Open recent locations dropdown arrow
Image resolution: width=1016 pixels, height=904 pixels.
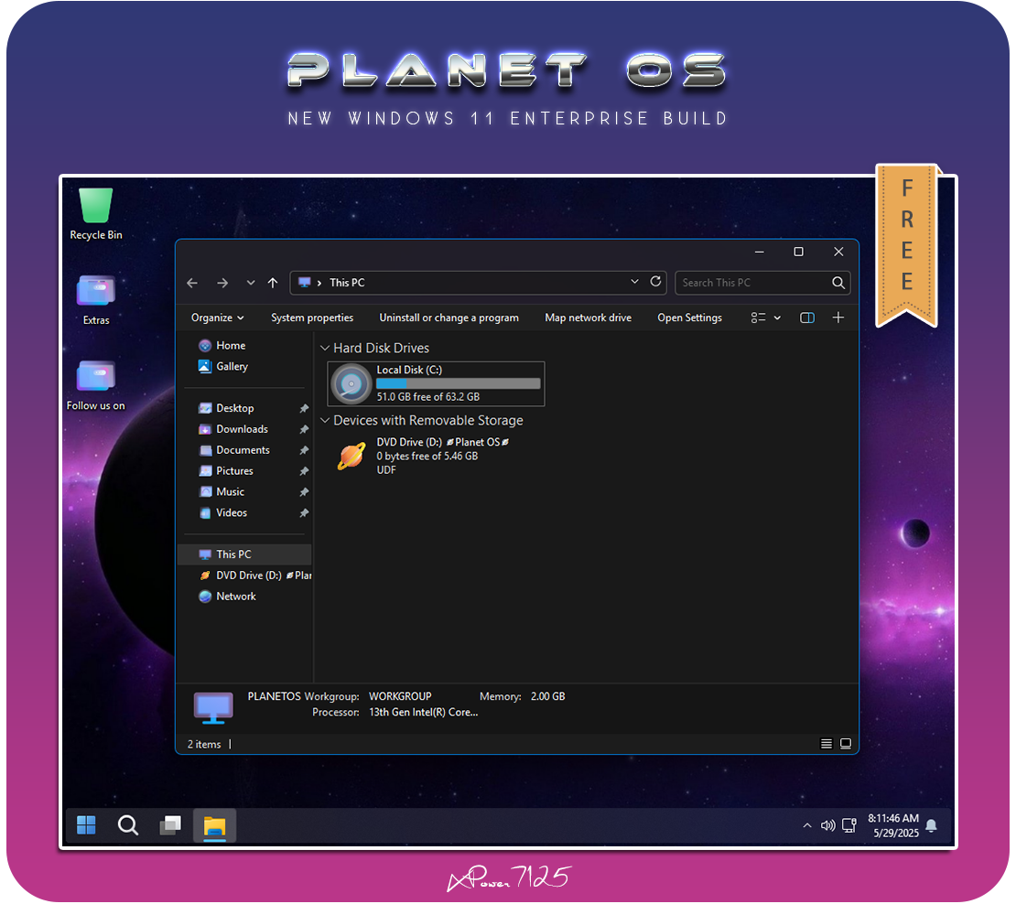251,283
